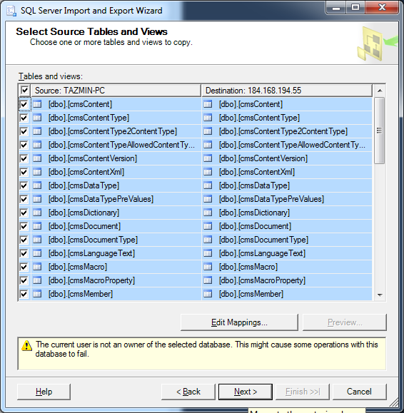This screenshot has height=413, width=404.
Task: Click table icon beside source [dbo].[cmsContent]
Action: [x=37, y=104]
